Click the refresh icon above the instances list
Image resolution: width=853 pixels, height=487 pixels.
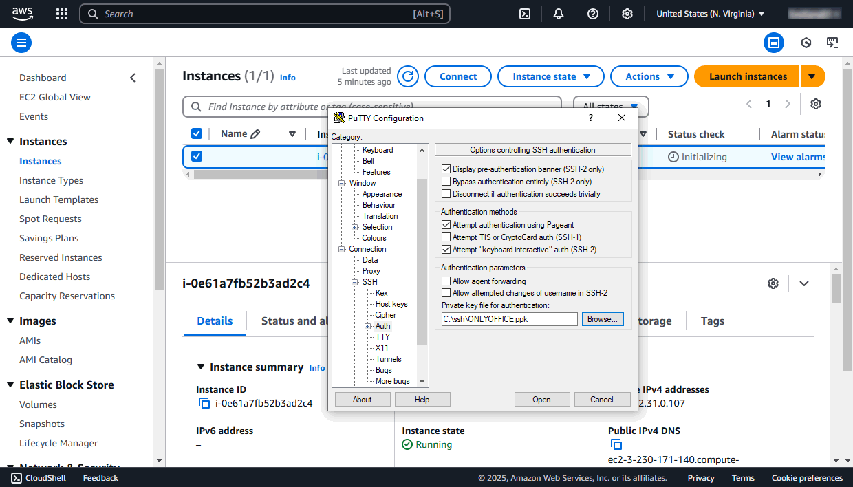tap(407, 76)
